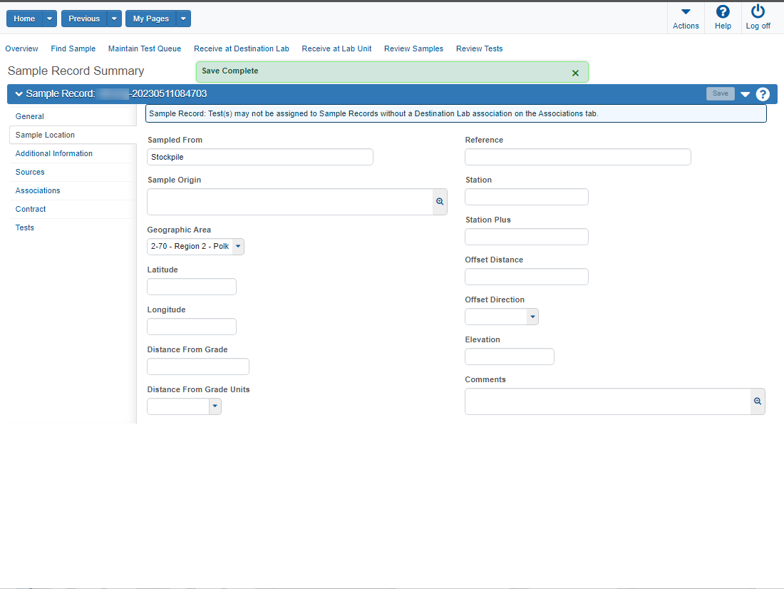Viewport: 784px width, 589px height.
Task: Open the Review Samples link
Action: [x=413, y=48]
